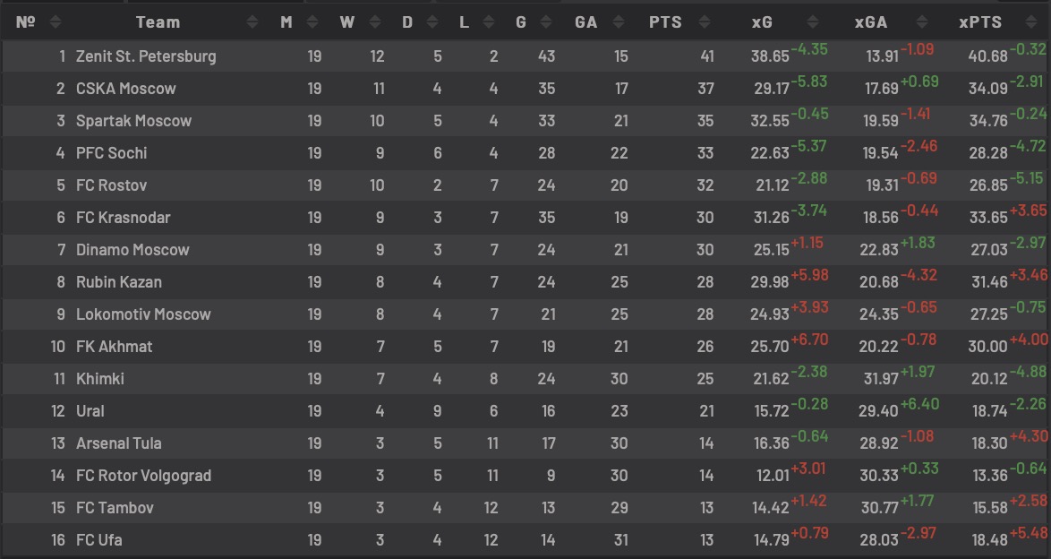Screen dimensions: 1051x559
Task: Sort by GA column sort arrows
Action: [618, 22]
